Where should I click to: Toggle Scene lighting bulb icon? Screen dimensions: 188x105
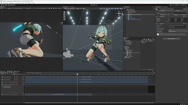(x=107, y=9)
